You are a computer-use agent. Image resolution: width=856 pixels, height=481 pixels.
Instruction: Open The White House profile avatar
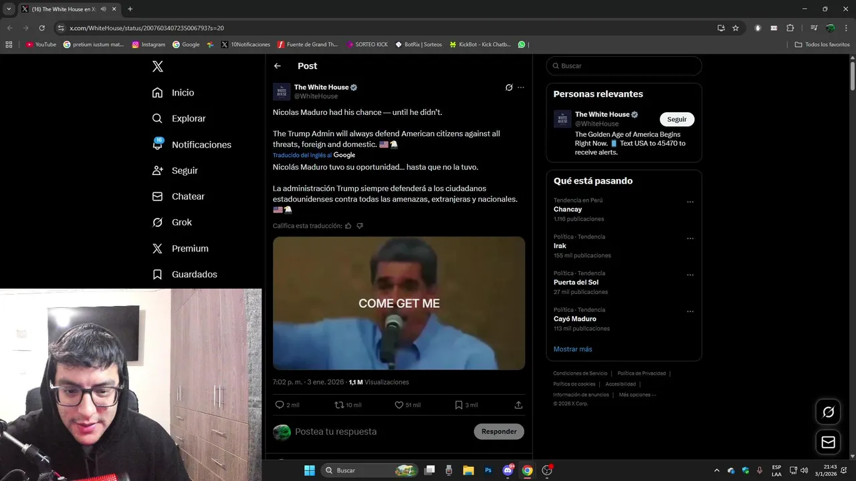pyautogui.click(x=282, y=92)
